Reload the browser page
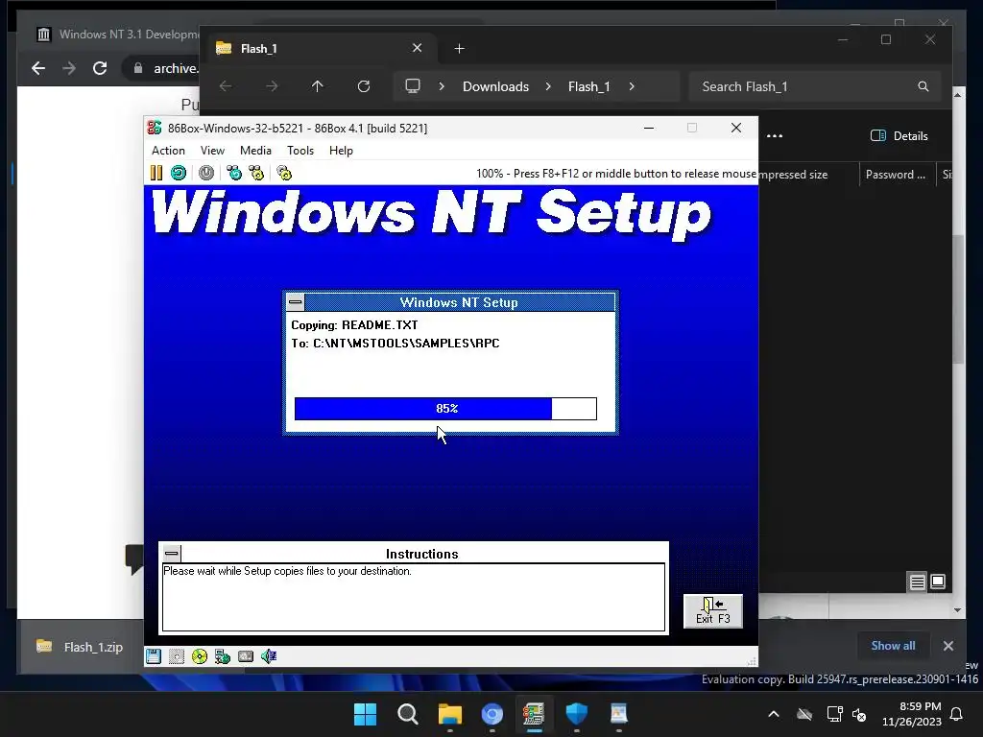The height and width of the screenshot is (737, 983). [100, 68]
